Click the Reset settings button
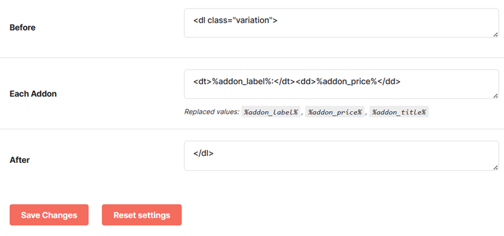Image resolution: width=504 pixels, height=236 pixels. pyautogui.click(x=142, y=215)
